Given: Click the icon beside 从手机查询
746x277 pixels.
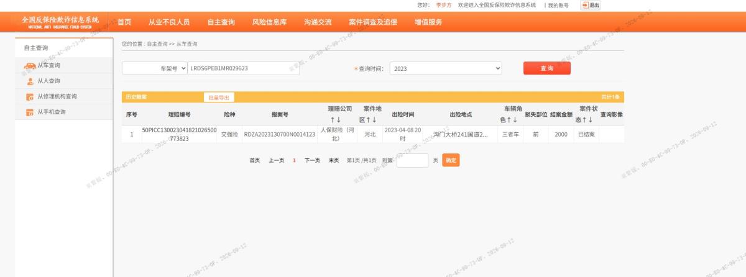Looking at the screenshot, I should point(30,112).
